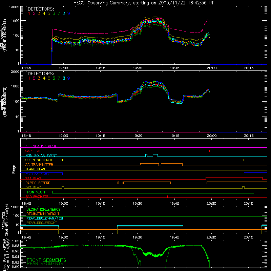271x271 pixels.
Task: Click 19:45 time label under flags plot
Action: (x=174, y=204)
